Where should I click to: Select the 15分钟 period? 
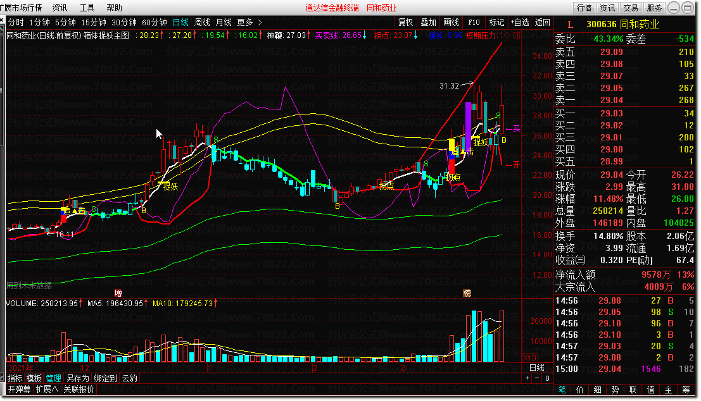(94, 22)
